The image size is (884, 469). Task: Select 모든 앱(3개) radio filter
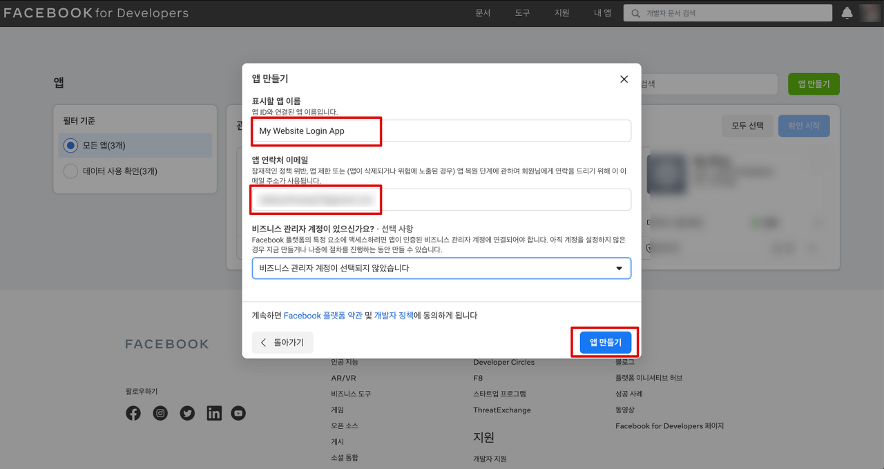[70, 145]
